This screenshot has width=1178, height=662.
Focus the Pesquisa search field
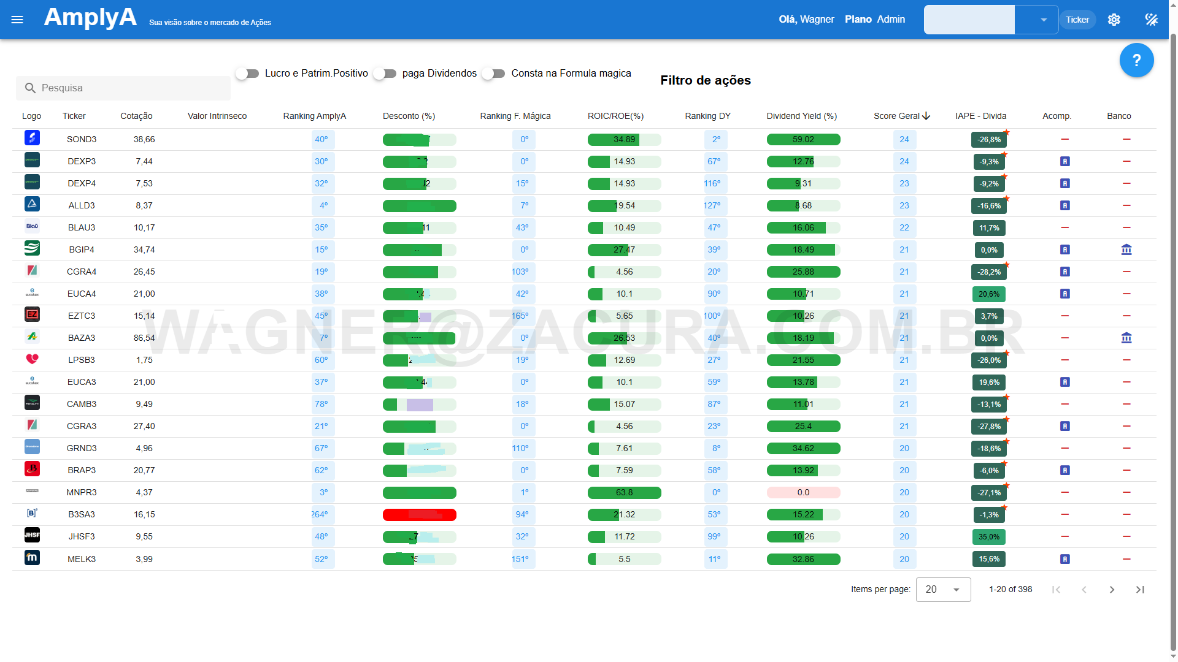123,88
